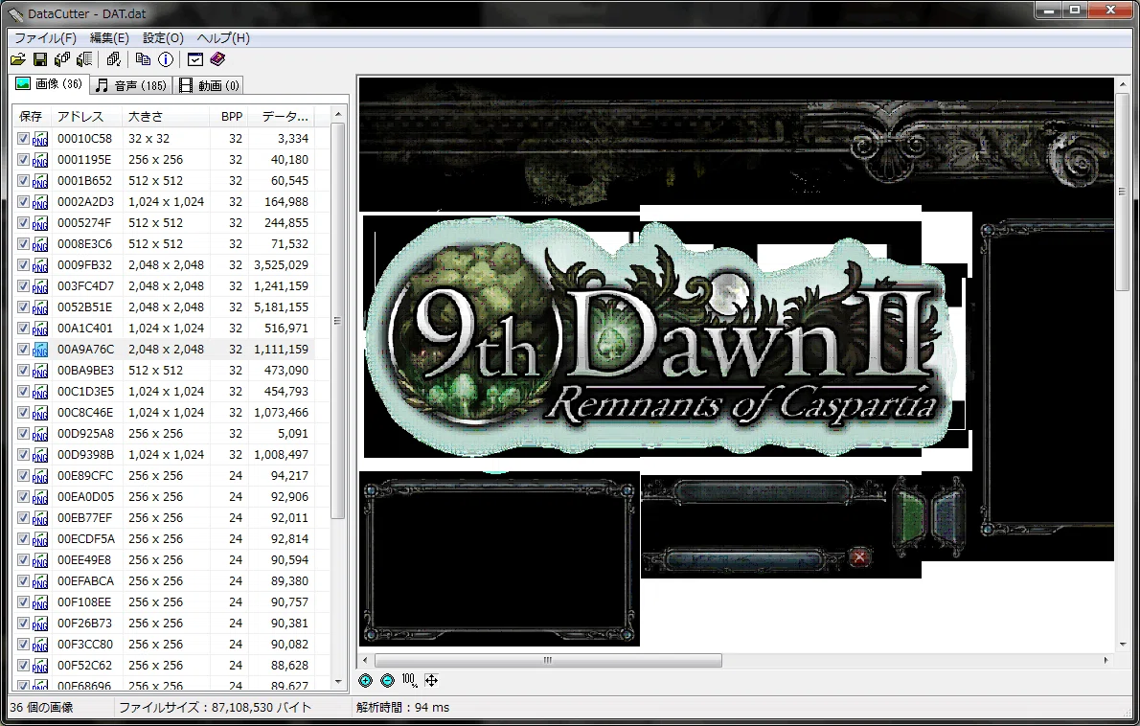Click the 保存 column header
This screenshot has height=726, width=1140.
pos(32,116)
